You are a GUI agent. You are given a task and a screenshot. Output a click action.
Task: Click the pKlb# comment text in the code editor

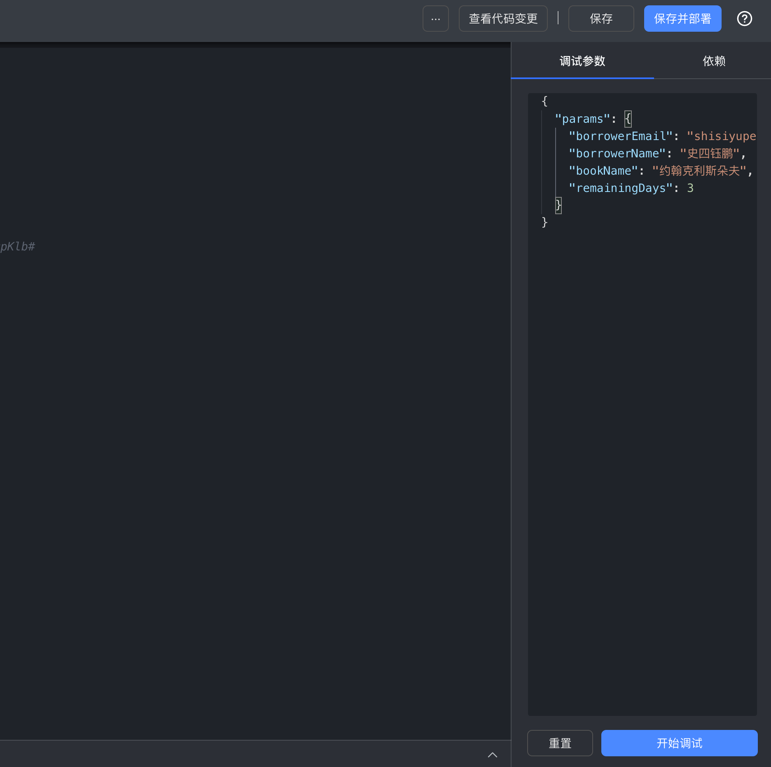18,247
